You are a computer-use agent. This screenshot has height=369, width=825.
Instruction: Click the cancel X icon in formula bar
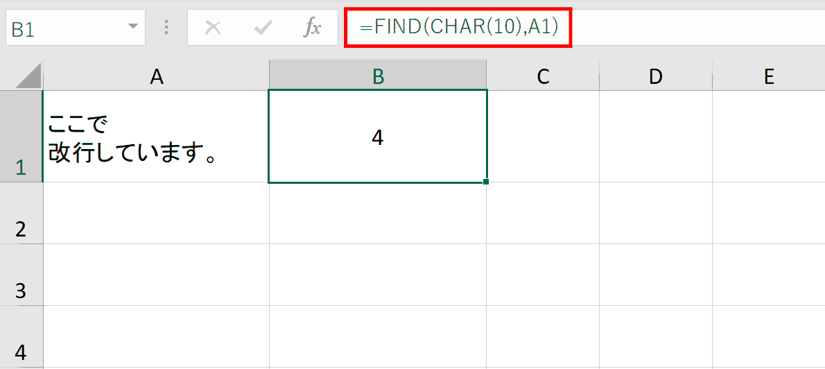point(213,27)
